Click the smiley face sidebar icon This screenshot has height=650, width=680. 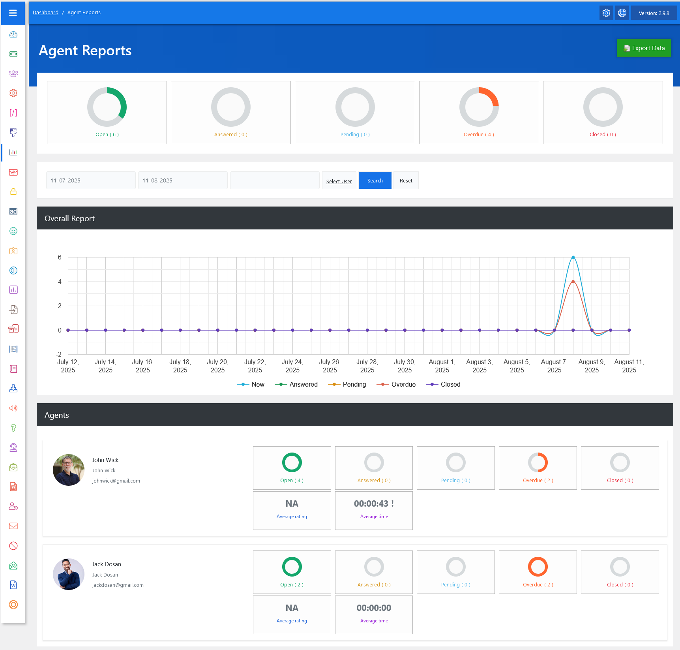13,231
